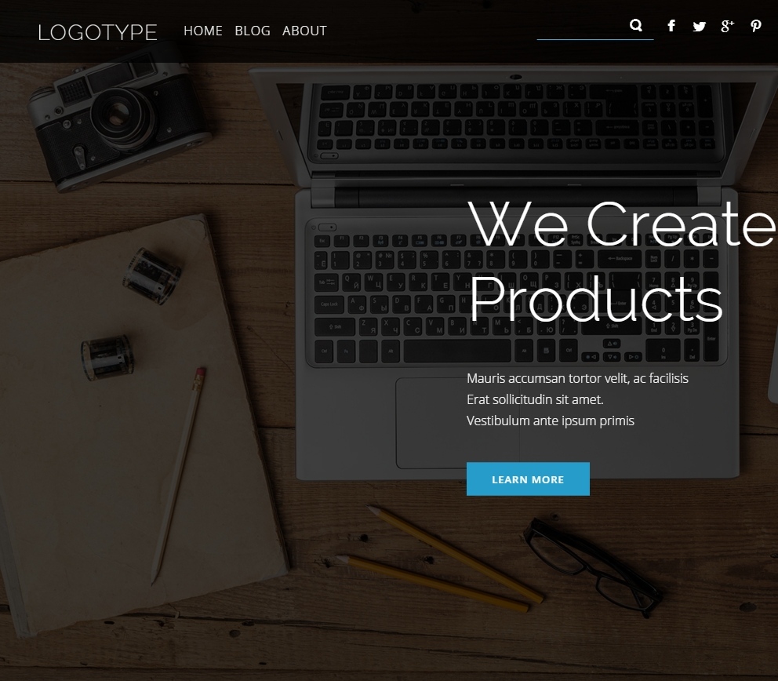
Task: Select the Mauris accumsan tortor velit text line
Action: click(x=577, y=378)
